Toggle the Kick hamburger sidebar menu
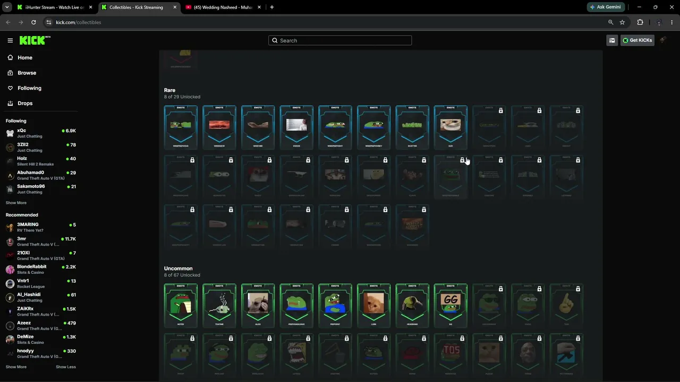 10,40
